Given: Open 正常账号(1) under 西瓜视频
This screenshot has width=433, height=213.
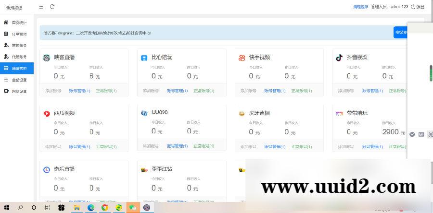Looking at the screenshot, I should tap(106, 147).
